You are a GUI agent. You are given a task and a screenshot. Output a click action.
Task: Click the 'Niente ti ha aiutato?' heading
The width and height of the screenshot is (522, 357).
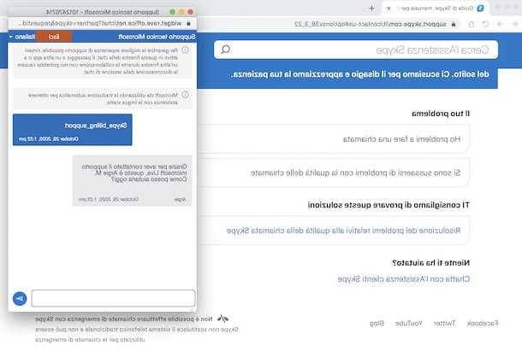pyautogui.click(x=430, y=263)
